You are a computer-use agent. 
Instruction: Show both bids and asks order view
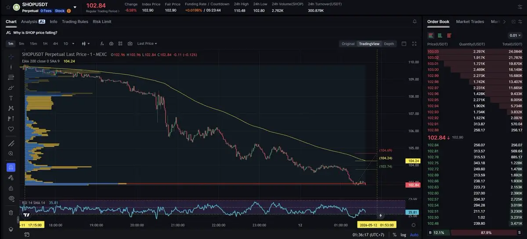coord(431,35)
